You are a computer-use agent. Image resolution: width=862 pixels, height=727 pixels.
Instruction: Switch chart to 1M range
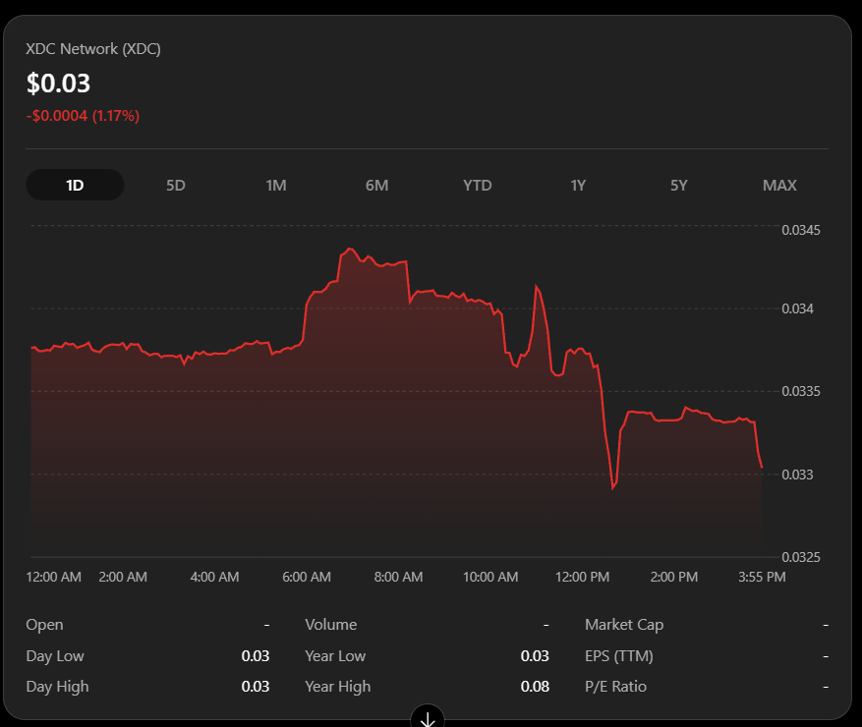coord(276,185)
